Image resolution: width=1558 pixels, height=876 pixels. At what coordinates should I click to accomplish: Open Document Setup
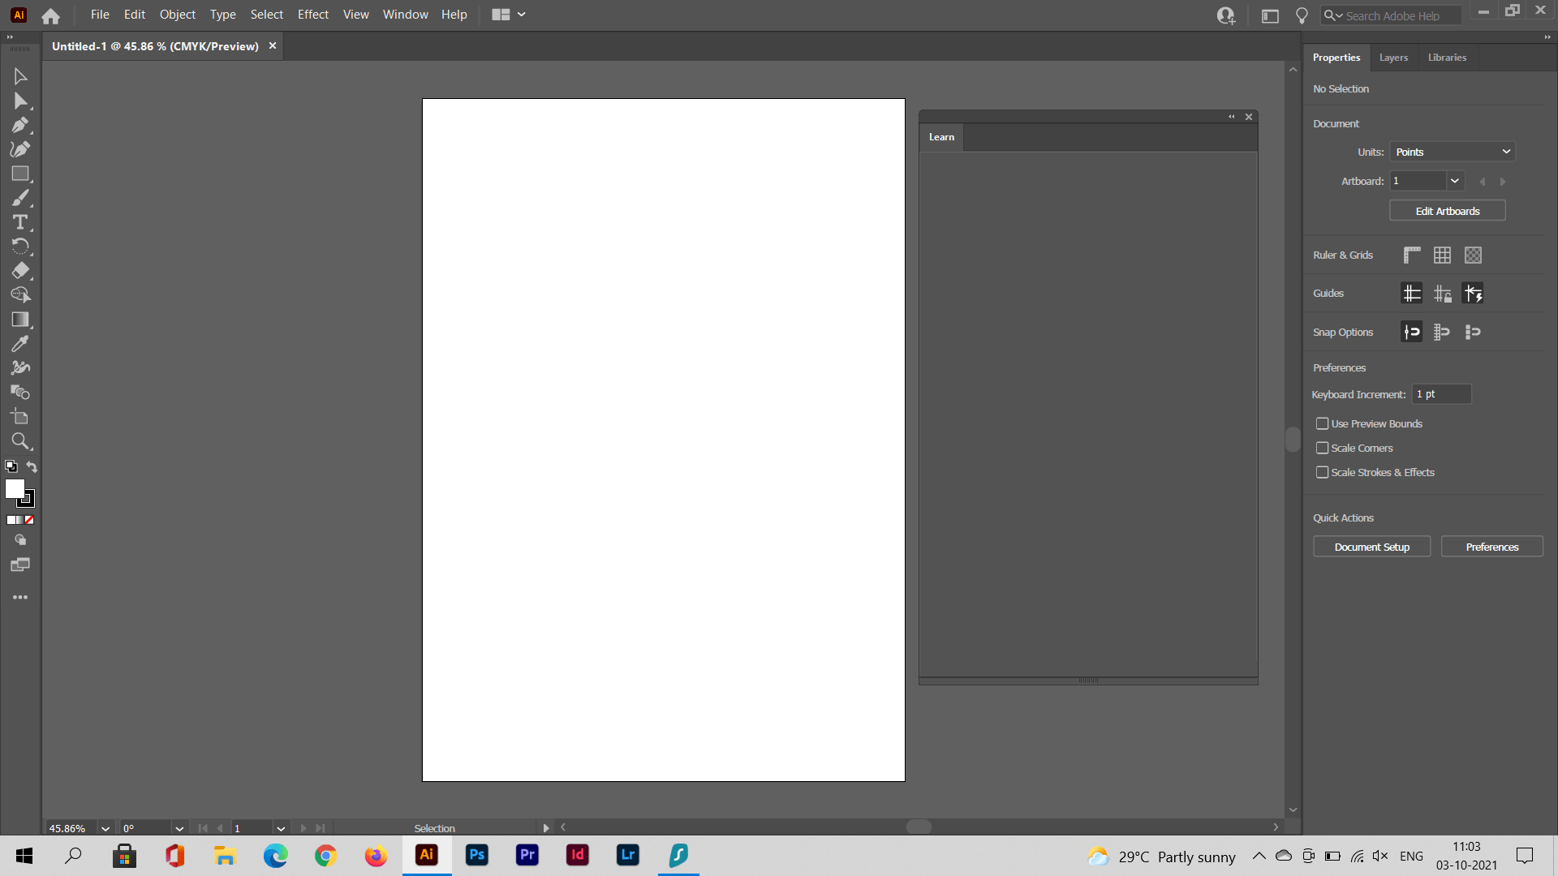point(1372,546)
